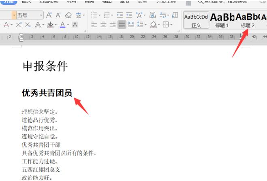Apply the 正文 style

point(196,20)
